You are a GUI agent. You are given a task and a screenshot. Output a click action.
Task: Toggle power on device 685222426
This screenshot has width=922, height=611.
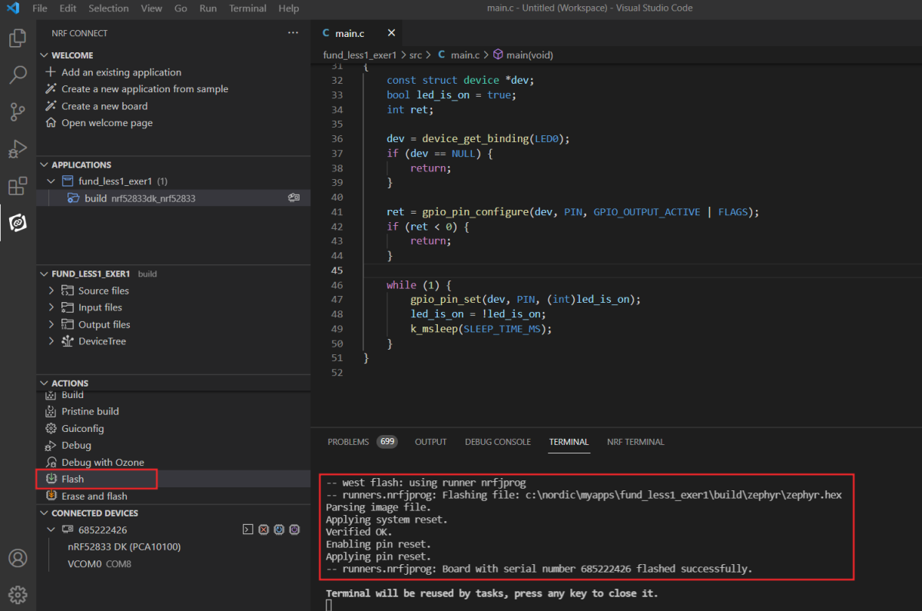pyautogui.click(x=294, y=530)
